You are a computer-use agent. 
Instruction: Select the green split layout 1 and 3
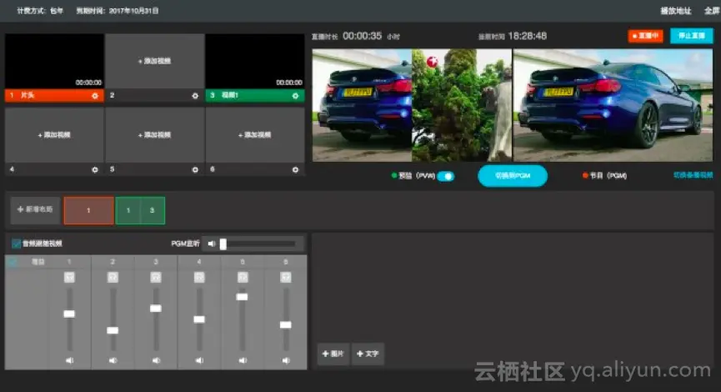click(140, 210)
